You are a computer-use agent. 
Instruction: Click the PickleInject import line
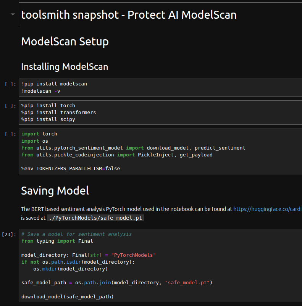click(x=117, y=155)
